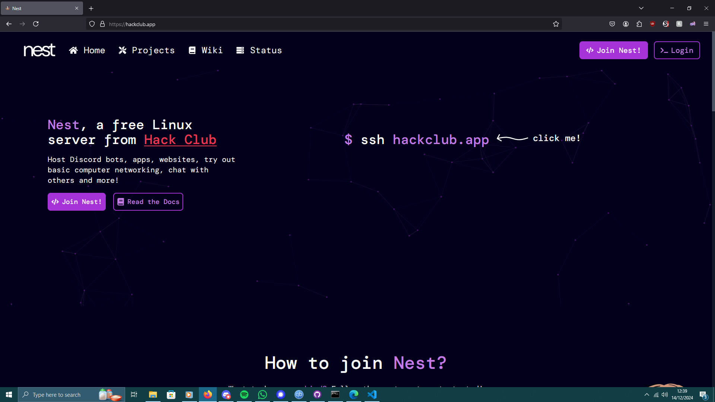Open network settings in tray
715x402 pixels.
(x=656, y=395)
